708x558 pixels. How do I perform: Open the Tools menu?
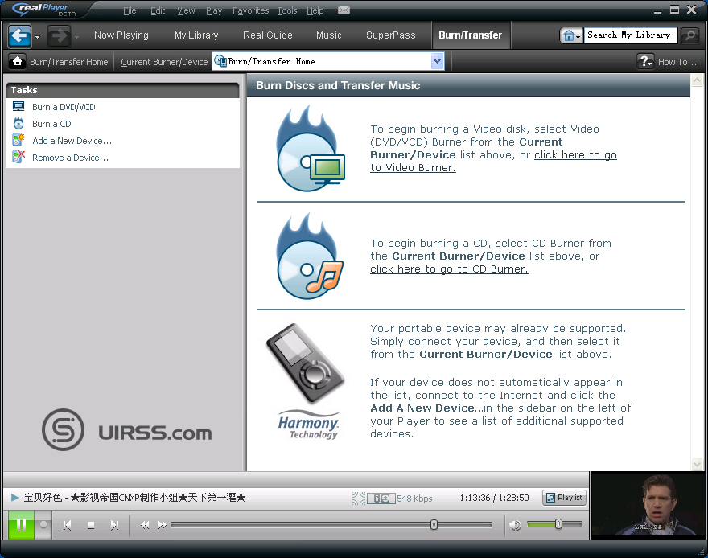click(x=287, y=10)
